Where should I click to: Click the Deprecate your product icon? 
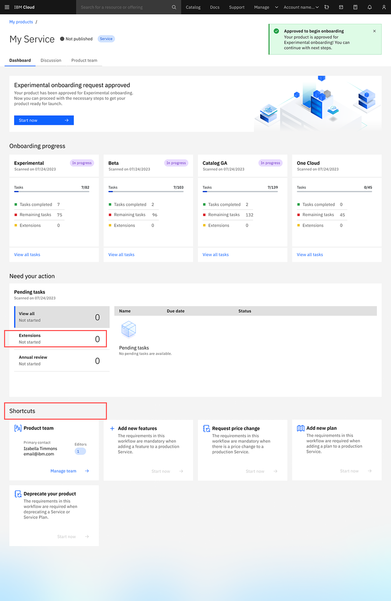coord(18,494)
